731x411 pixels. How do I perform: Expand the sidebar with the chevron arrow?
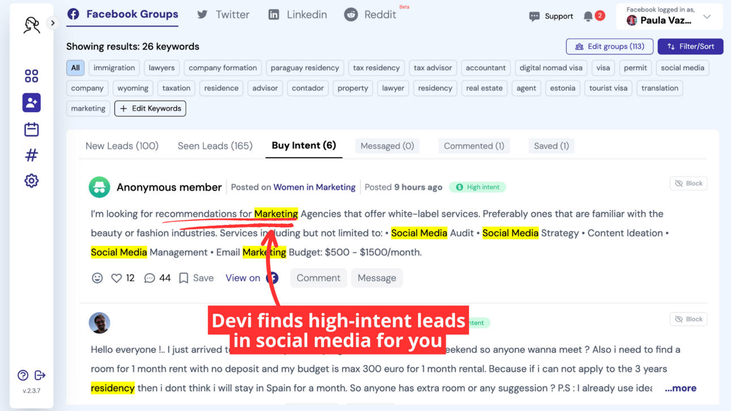coord(53,23)
